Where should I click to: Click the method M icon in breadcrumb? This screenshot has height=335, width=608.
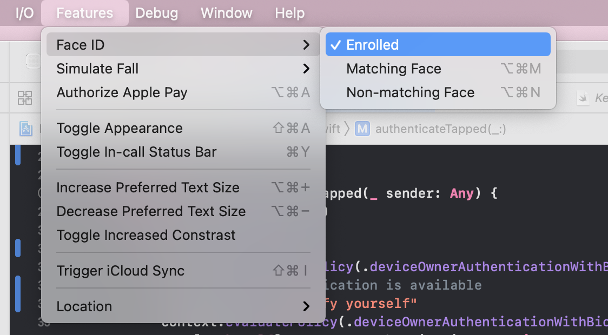362,129
